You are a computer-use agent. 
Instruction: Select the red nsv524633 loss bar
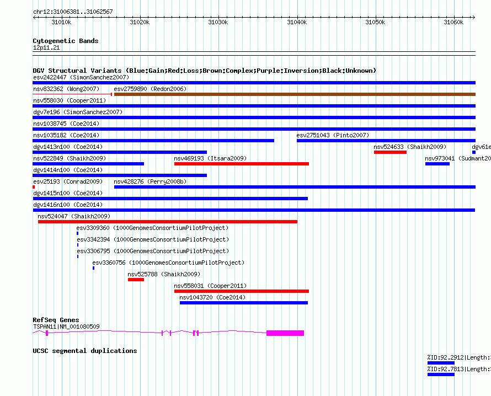coord(390,152)
